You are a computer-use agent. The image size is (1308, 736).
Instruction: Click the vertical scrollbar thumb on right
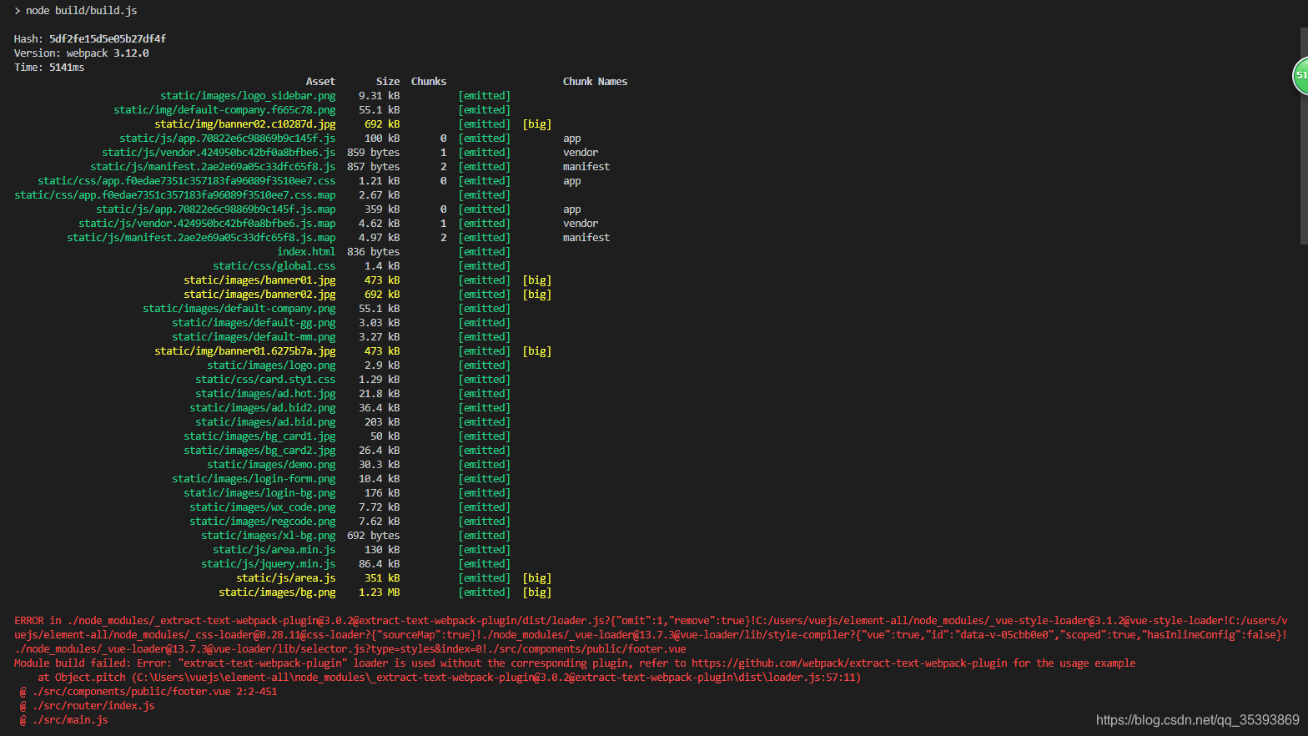point(1304,136)
